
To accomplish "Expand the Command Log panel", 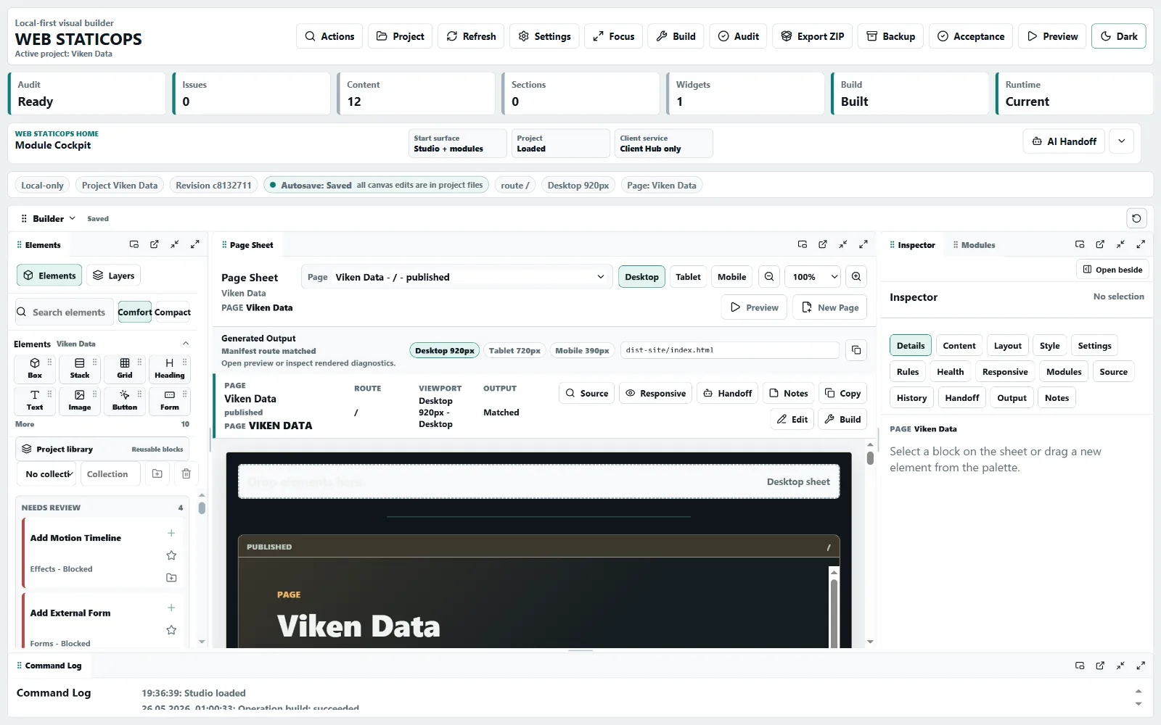I will (1141, 666).
